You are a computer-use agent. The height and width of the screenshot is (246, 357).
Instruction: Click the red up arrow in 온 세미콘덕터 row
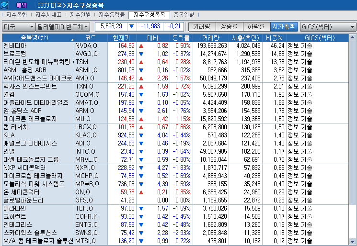(141, 192)
